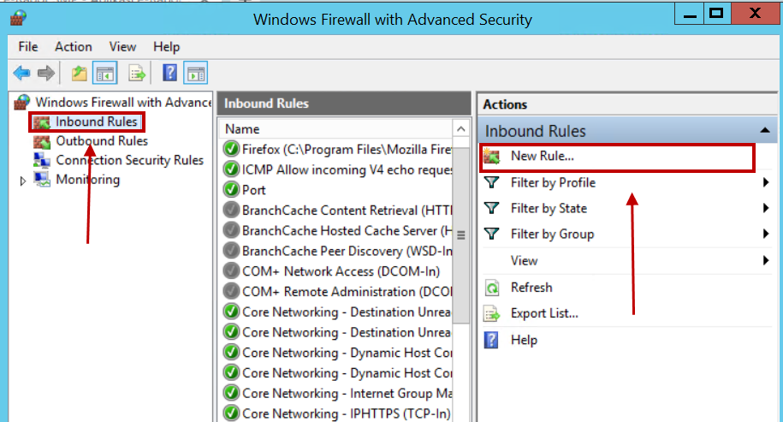Toggle the Show/Hide Action Pane toolbar icon
Image resolution: width=783 pixels, height=422 pixels.
coord(196,74)
